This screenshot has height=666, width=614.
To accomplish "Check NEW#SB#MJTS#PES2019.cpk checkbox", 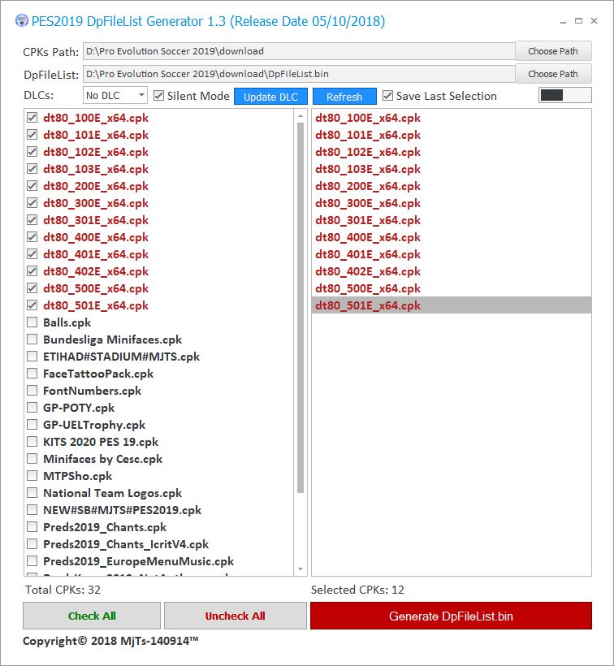I will (32, 510).
